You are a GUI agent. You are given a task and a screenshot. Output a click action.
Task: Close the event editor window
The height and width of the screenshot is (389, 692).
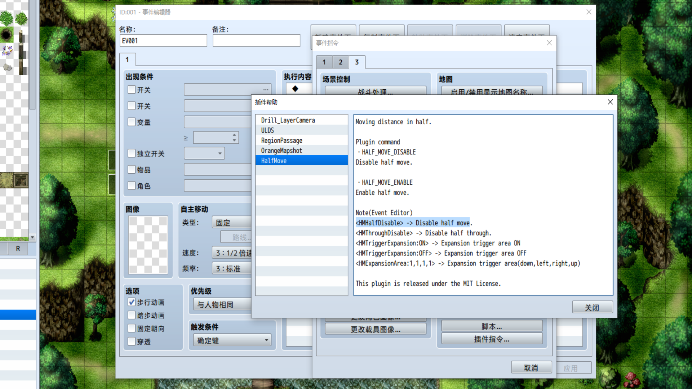coord(589,12)
